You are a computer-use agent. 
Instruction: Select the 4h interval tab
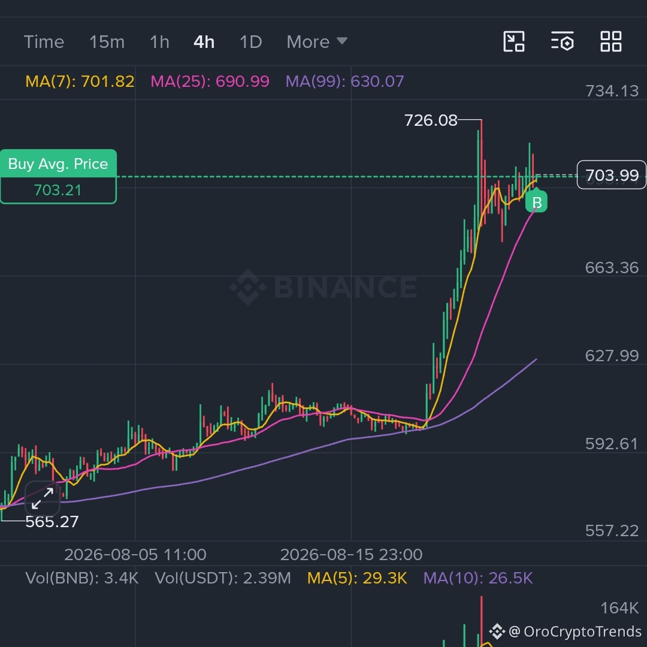pos(204,42)
